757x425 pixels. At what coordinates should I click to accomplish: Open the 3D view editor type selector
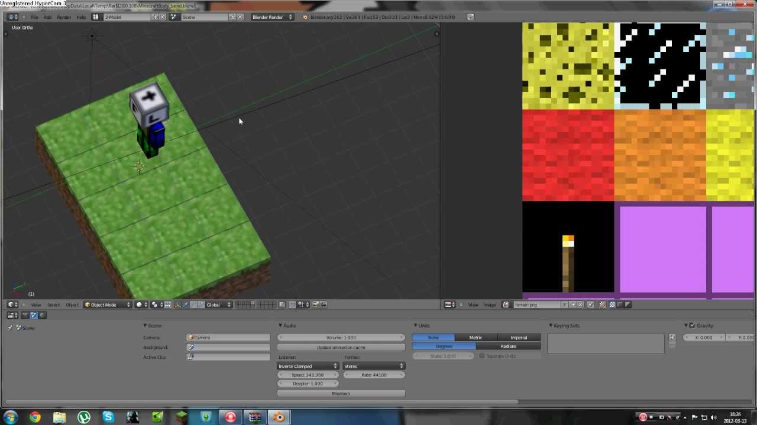(x=12, y=305)
